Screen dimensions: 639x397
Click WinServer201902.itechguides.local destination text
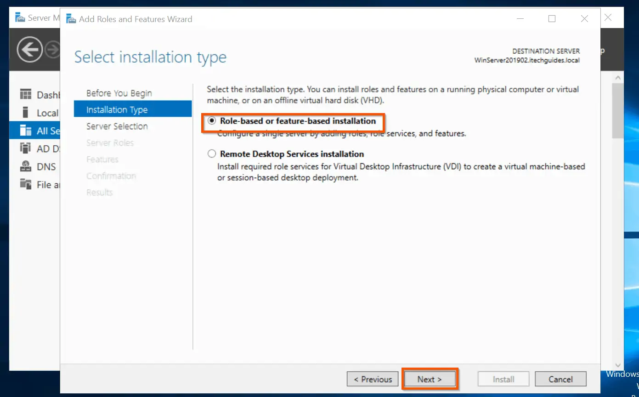point(527,60)
